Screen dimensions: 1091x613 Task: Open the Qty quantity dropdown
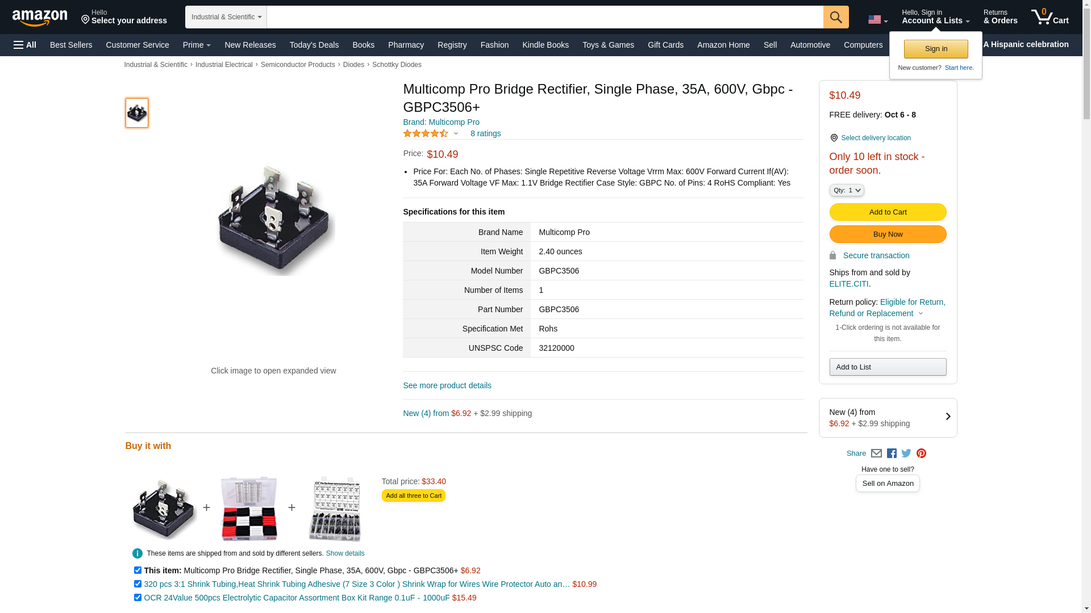point(847,190)
